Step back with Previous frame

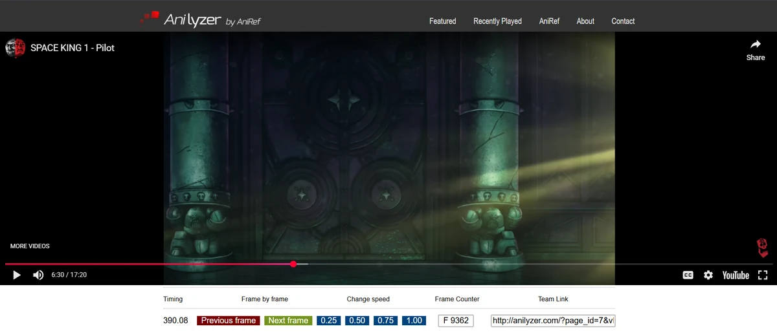pos(229,321)
